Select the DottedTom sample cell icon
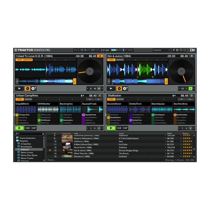Screen dimensions: 210x210 [131, 120]
